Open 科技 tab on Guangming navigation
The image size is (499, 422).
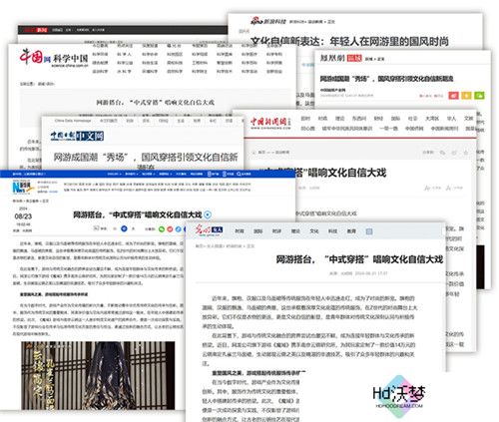(332, 231)
